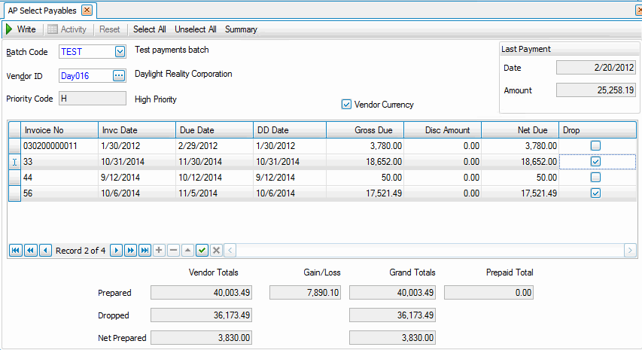The height and width of the screenshot is (350, 642).
Task: Save edit with green checkmark button
Action: pyautogui.click(x=202, y=250)
